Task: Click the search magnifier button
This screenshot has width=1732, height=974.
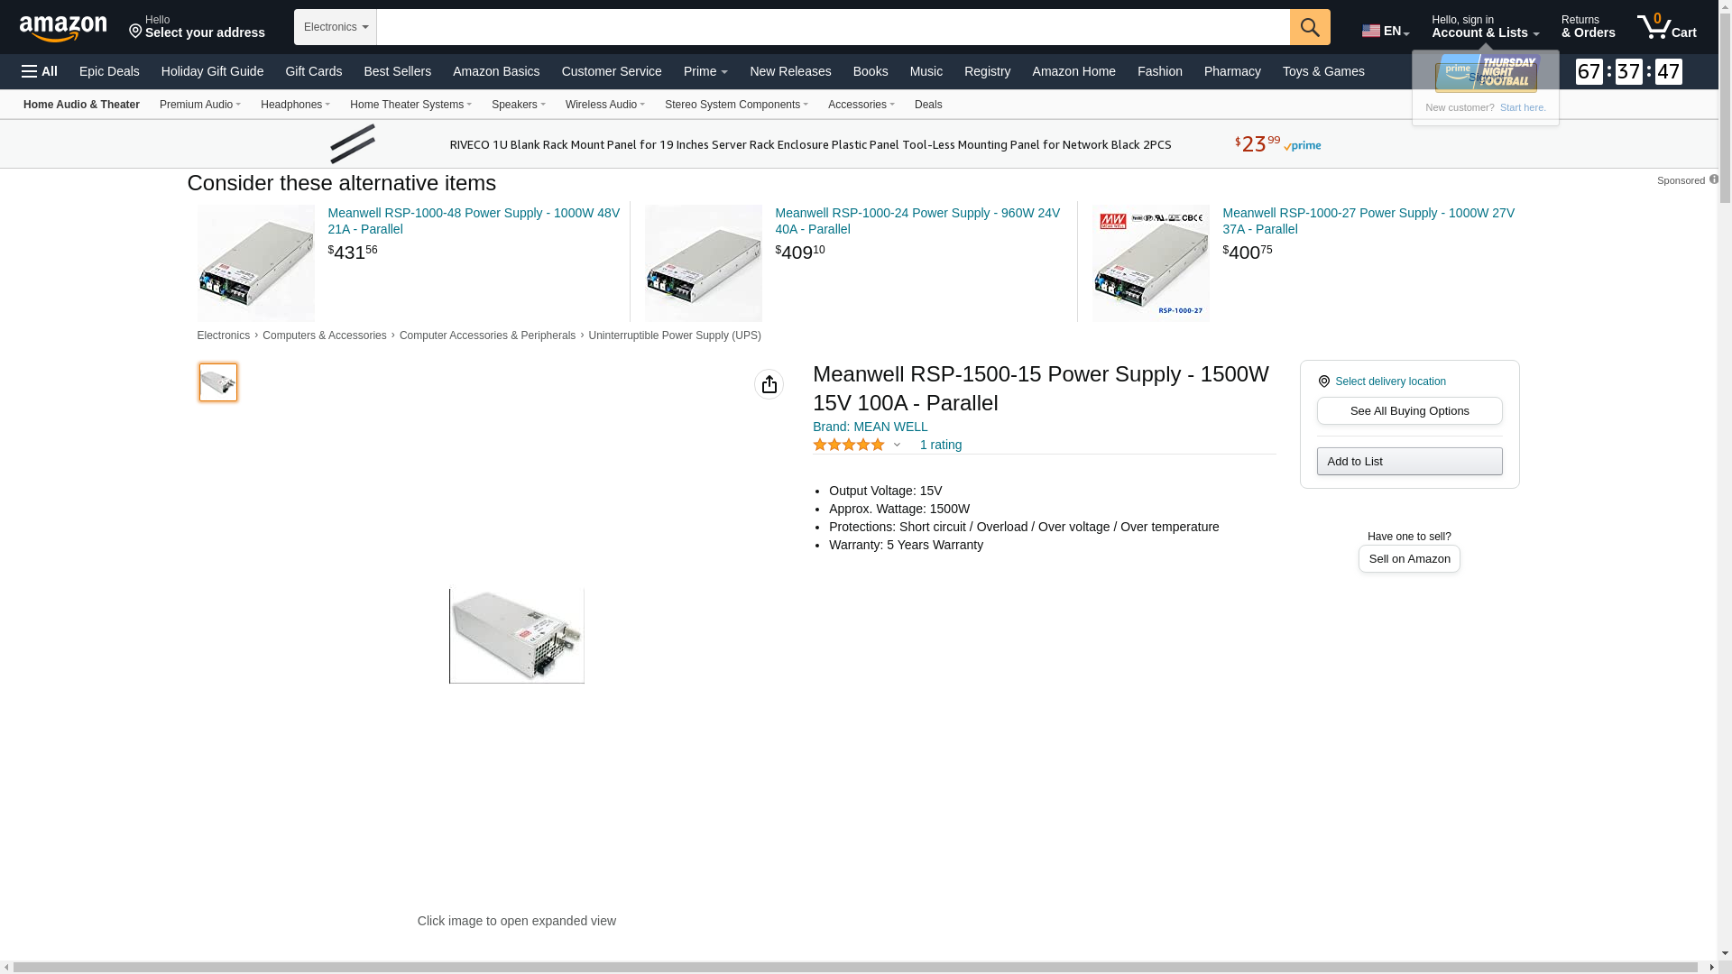Action: [x=1310, y=27]
